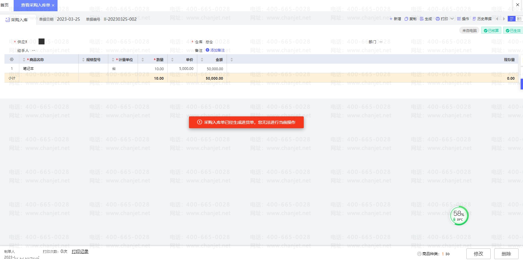The width and height of the screenshot is (523, 260).
Task: Click the 58% circular performance indicator
Action: pyautogui.click(x=459, y=216)
